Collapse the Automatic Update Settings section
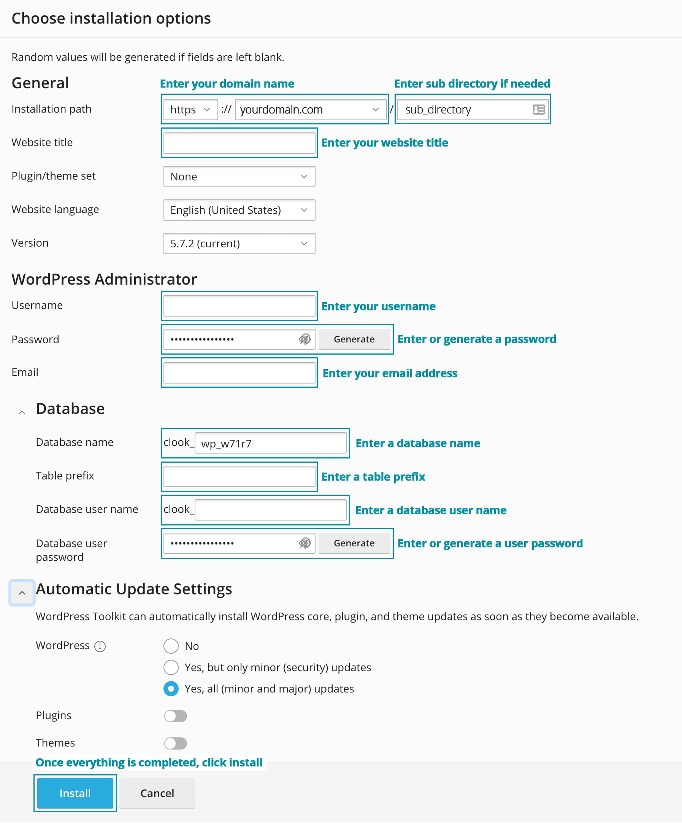This screenshot has height=823, width=682. pyautogui.click(x=22, y=593)
